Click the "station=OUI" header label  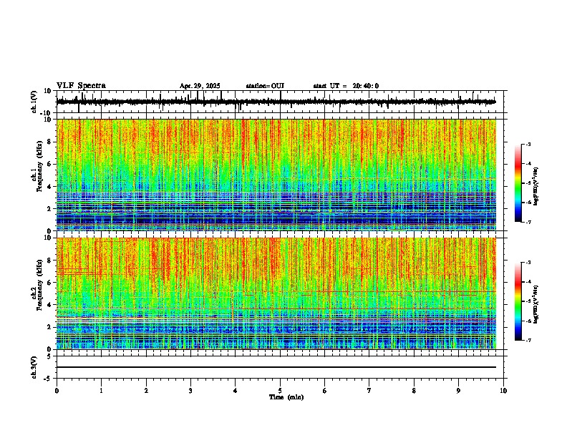tap(265, 86)
